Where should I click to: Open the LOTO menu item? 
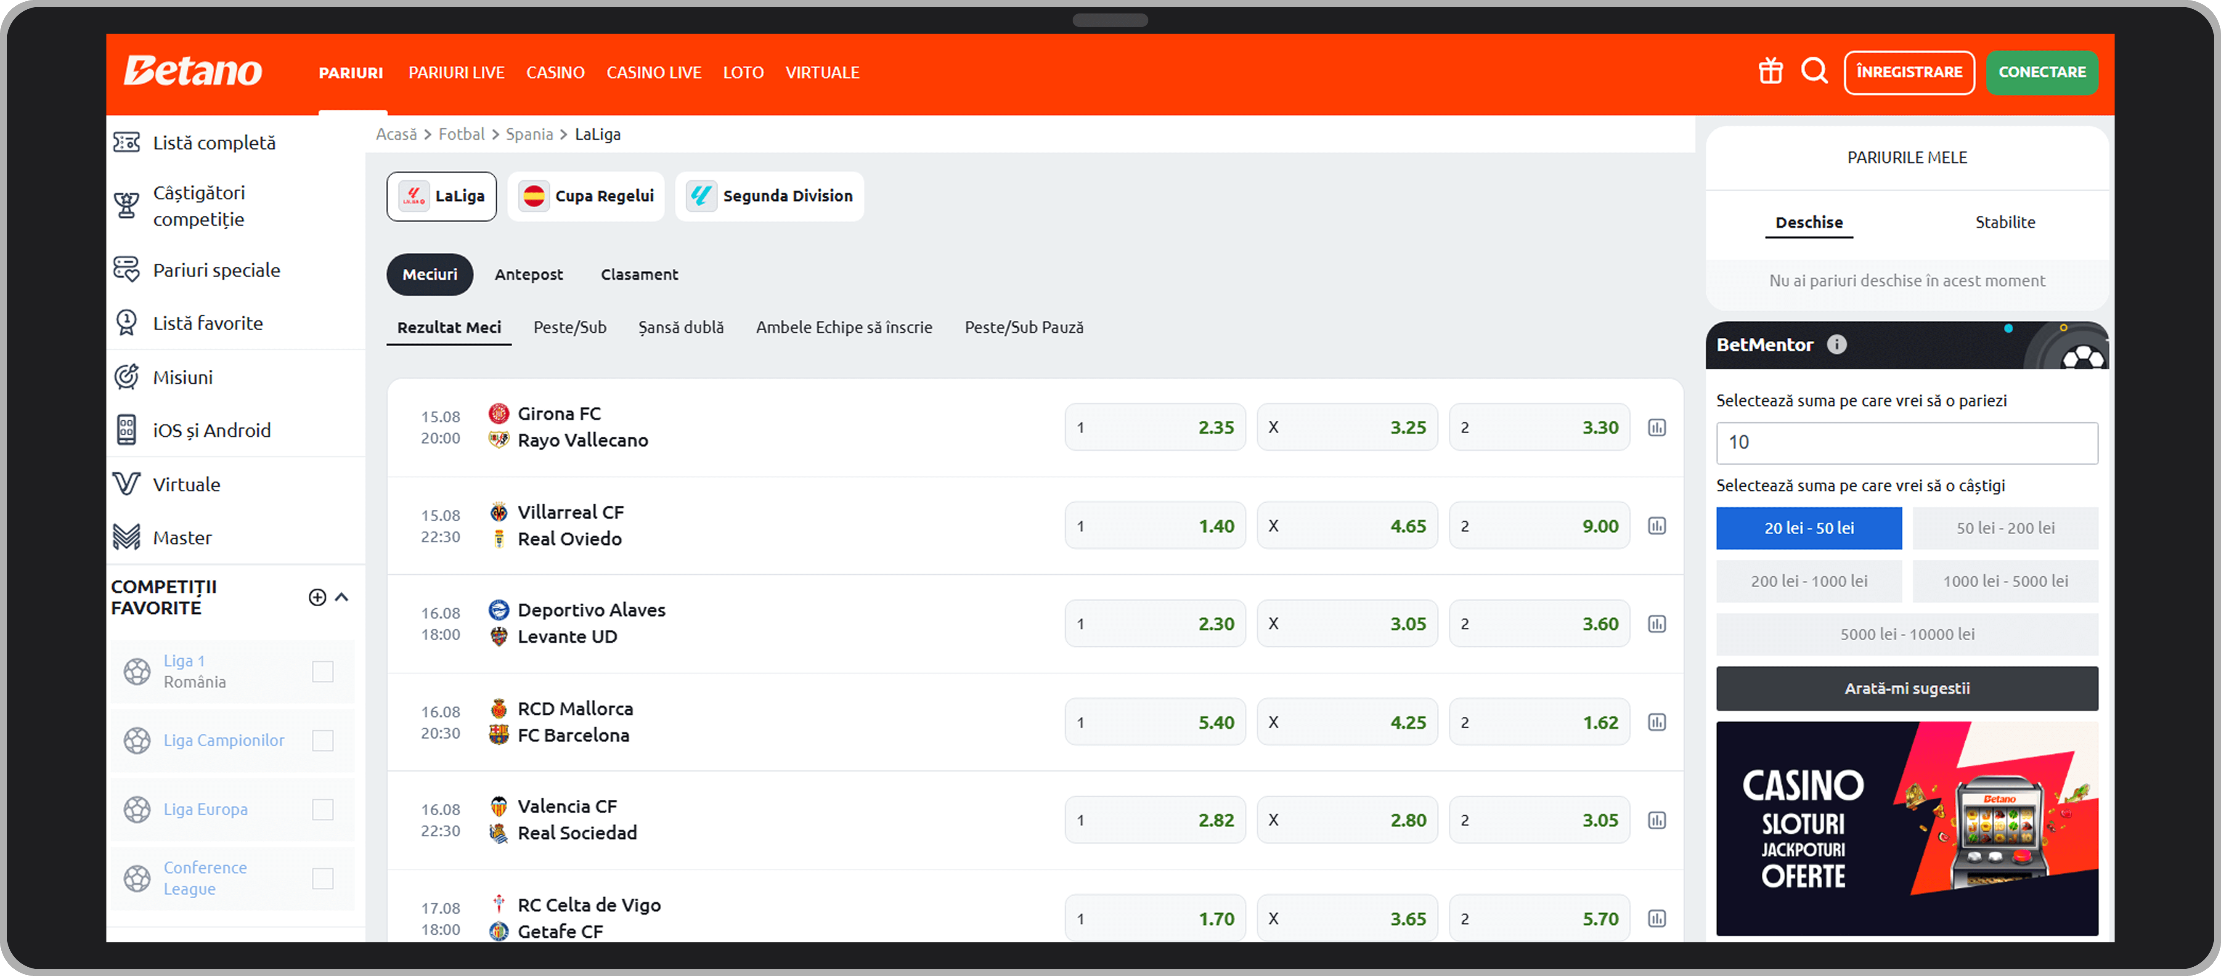pyautogui.click(x=743, y=72)
